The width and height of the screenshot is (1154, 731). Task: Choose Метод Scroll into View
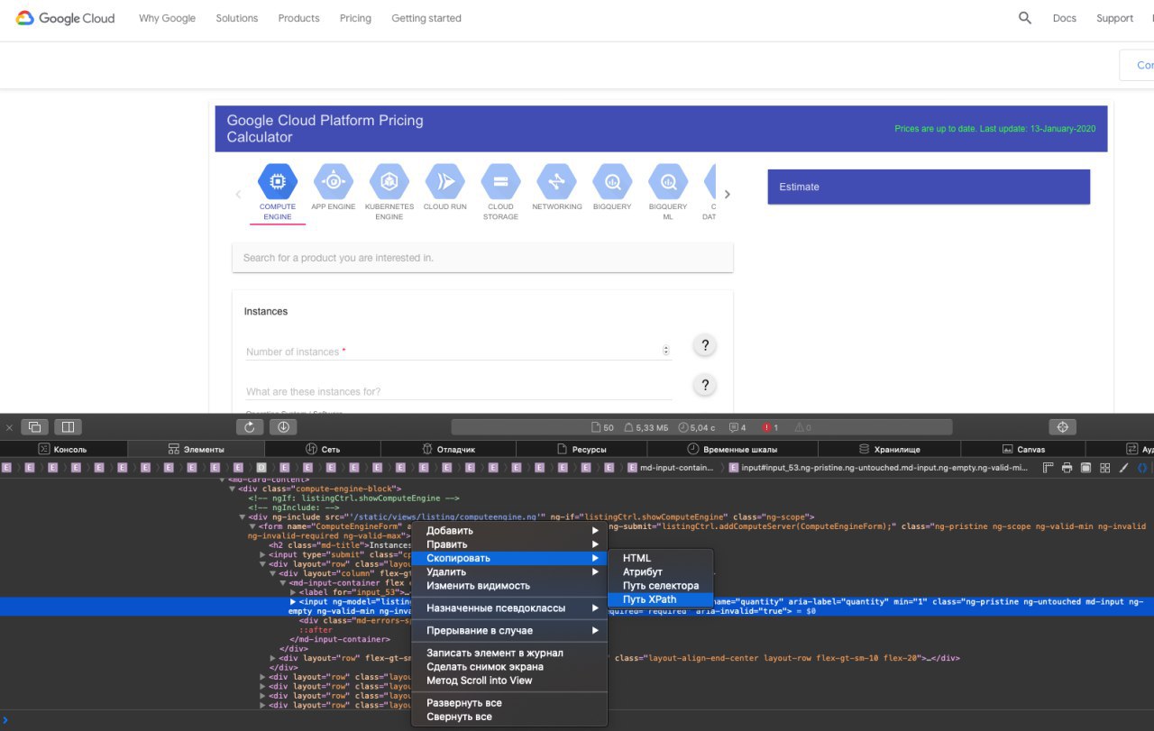(x=509, y=681)
